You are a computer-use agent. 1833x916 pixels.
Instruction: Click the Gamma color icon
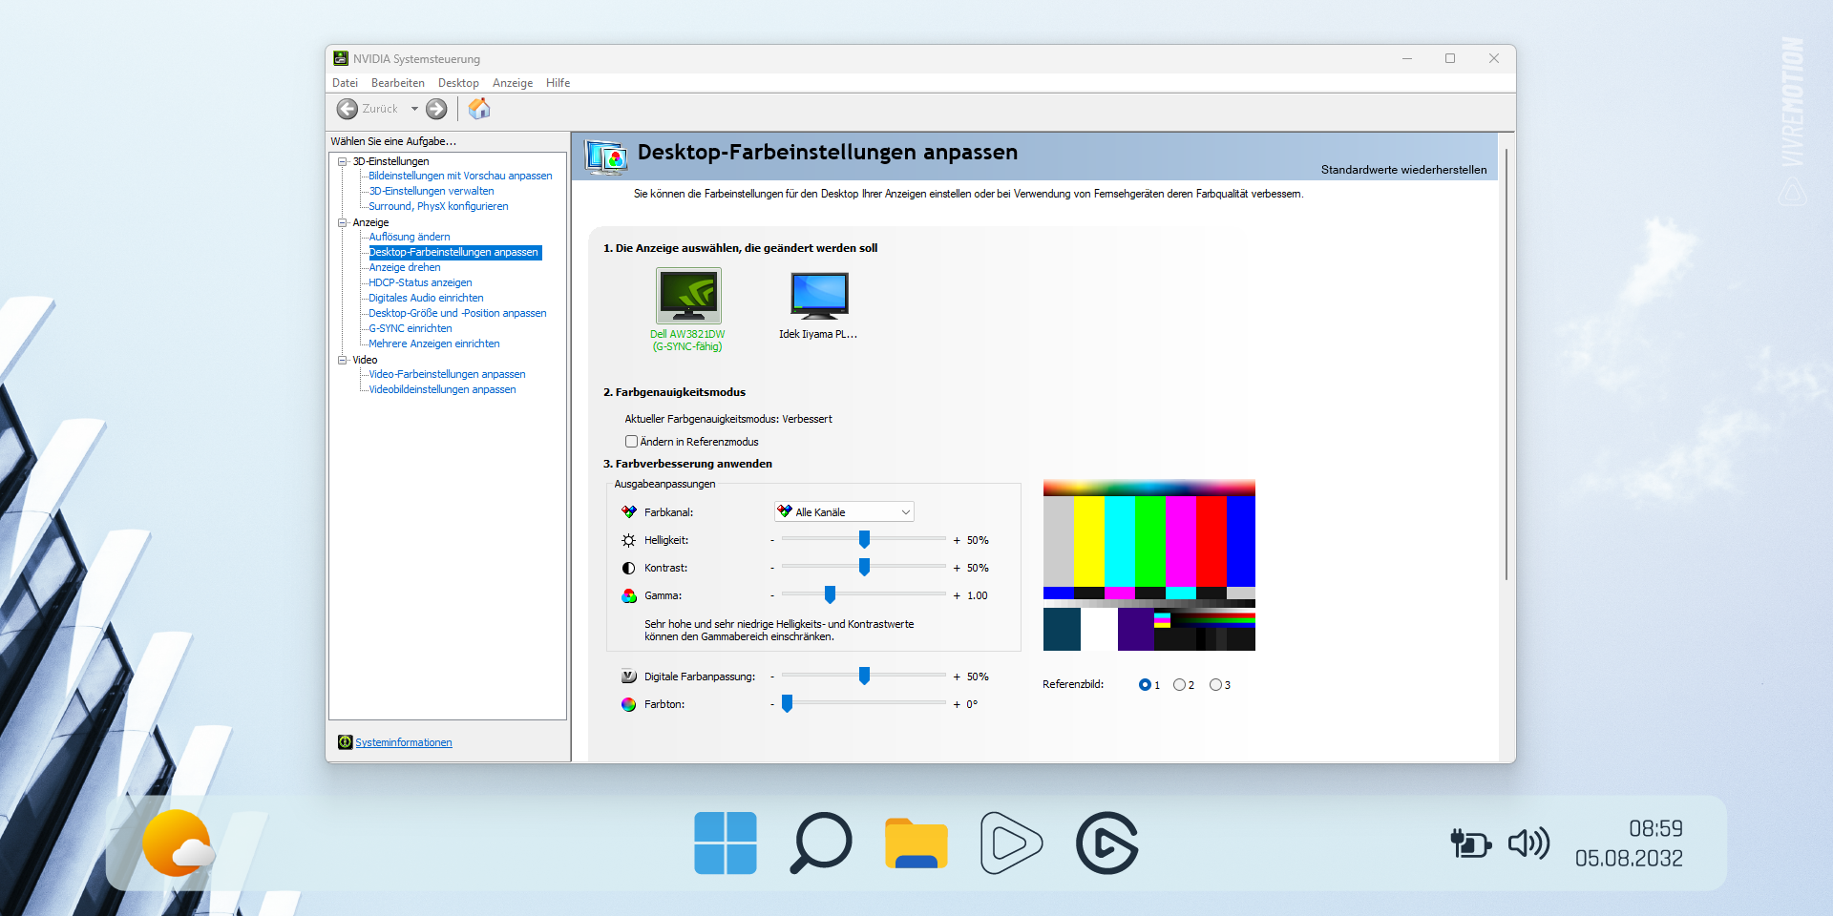628,595
